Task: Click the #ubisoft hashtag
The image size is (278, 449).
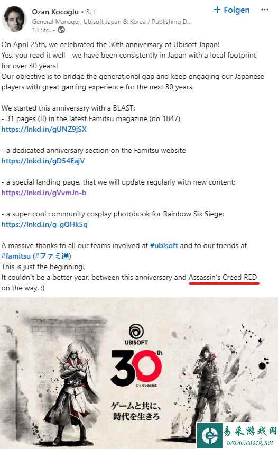Action: click(164, 245)
